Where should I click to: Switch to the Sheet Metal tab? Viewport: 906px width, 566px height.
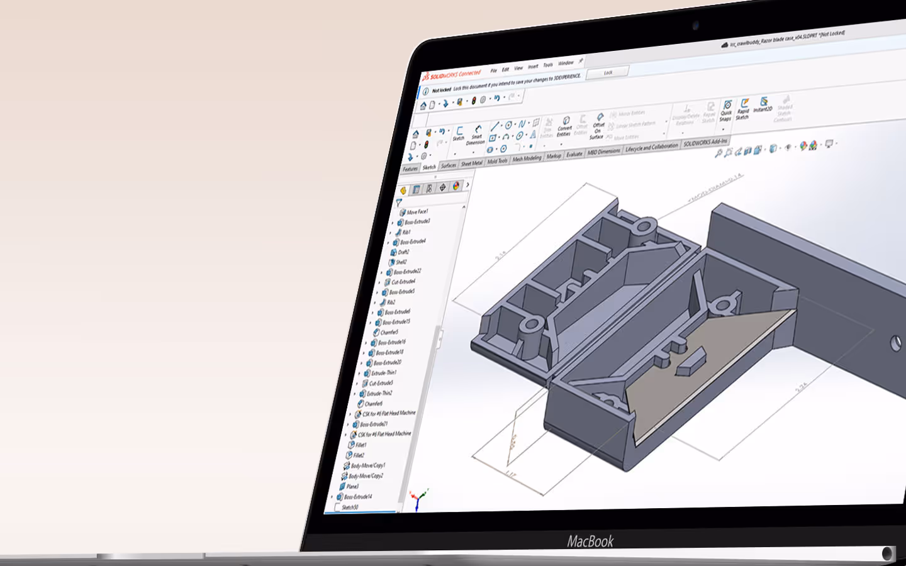tap(471, 164)
